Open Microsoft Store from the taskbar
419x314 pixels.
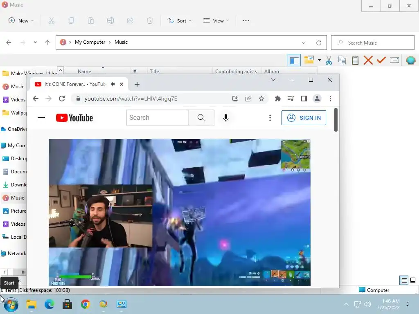point(67,304)
